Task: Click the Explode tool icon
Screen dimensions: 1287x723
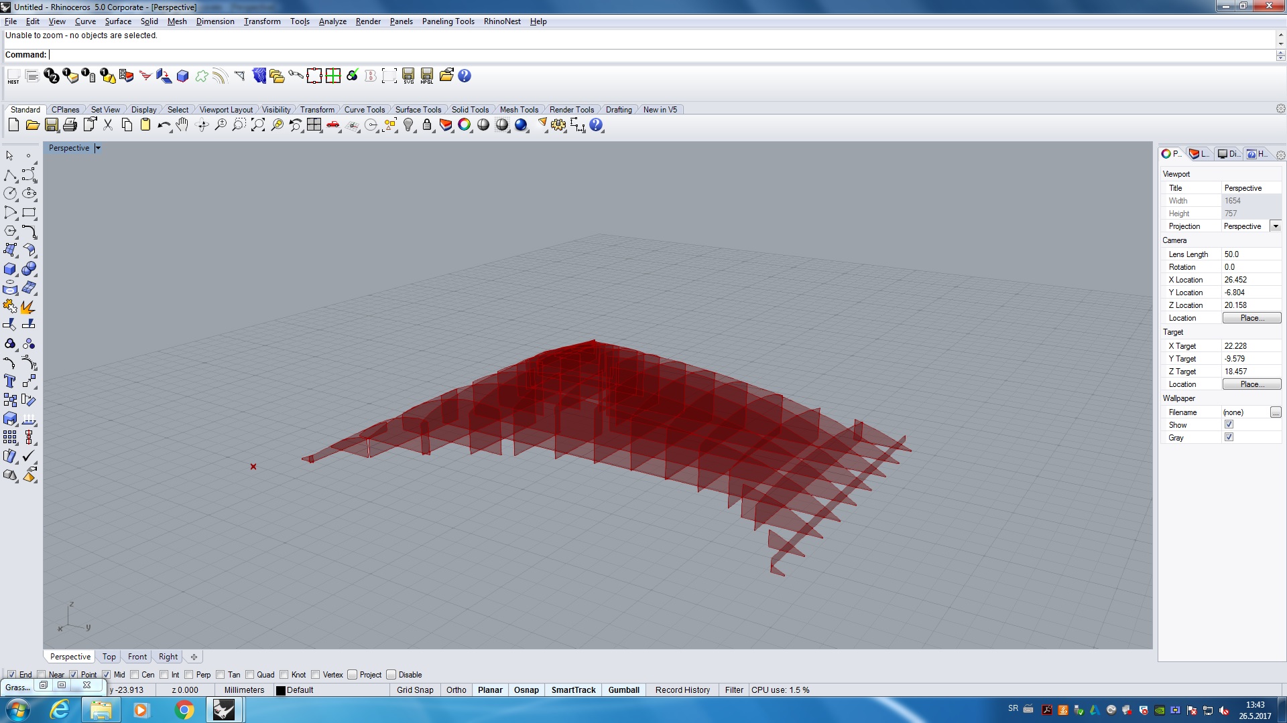Action: click(x=29, y=307)
